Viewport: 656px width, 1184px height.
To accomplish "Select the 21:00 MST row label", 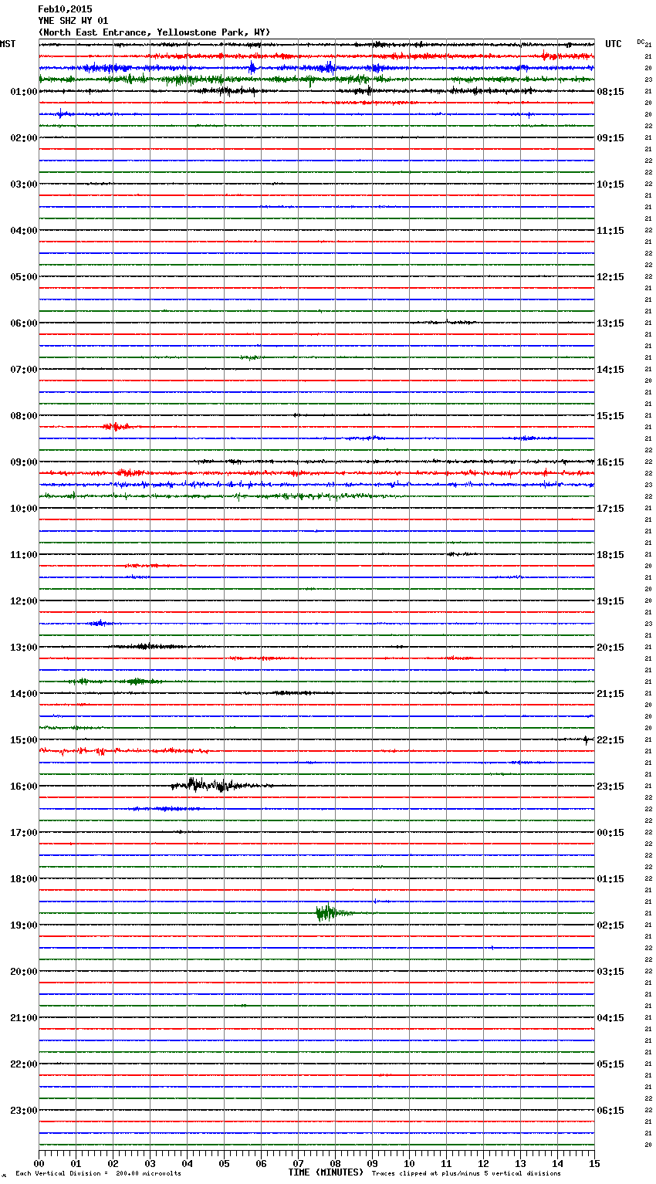I will click(24, 1018).
